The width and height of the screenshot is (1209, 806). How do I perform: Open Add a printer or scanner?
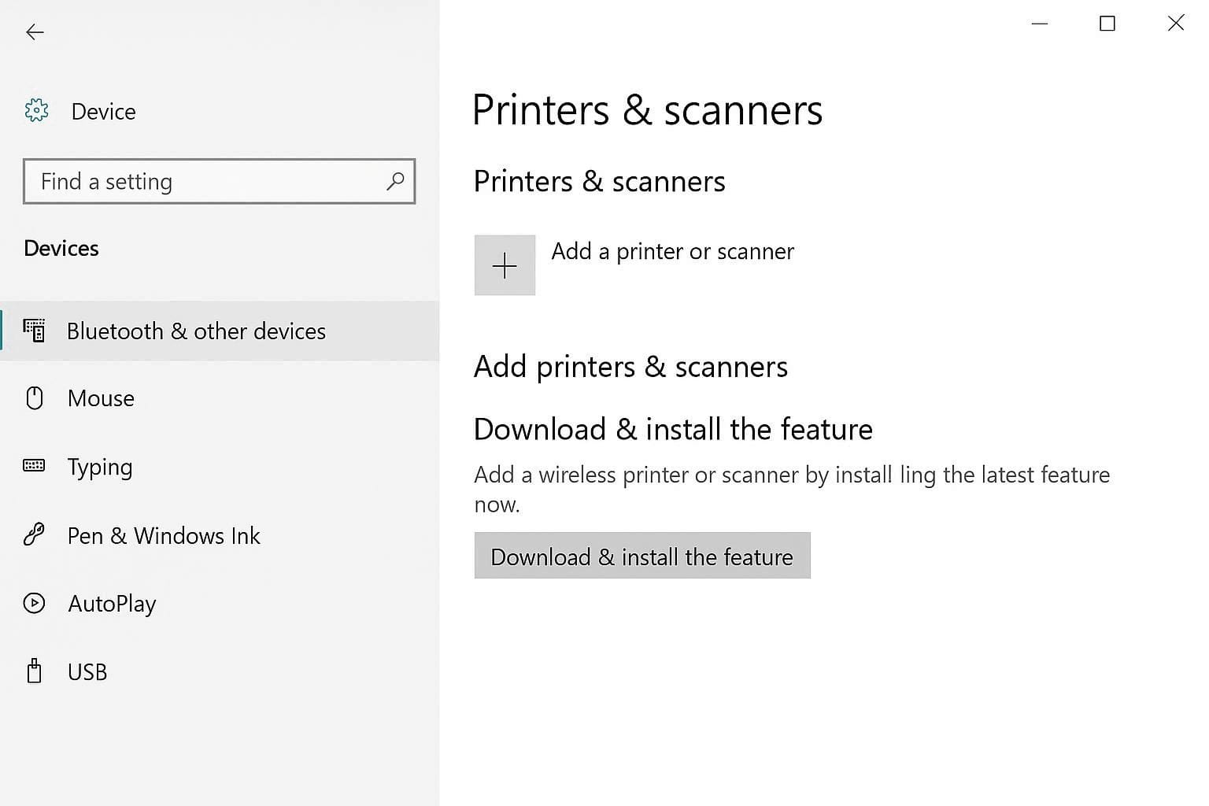672,251
